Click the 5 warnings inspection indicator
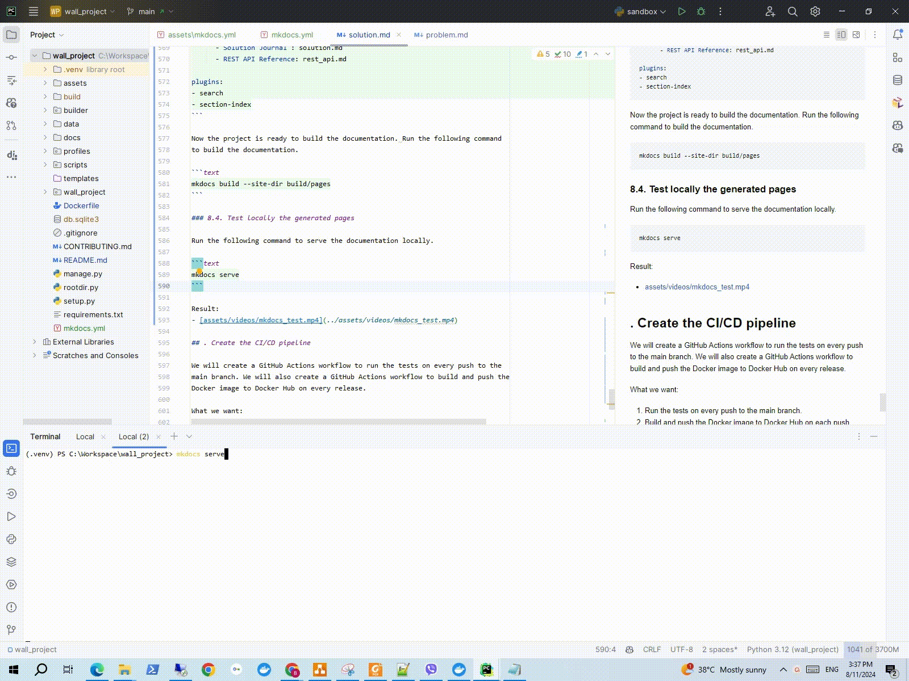 [544, 54]
